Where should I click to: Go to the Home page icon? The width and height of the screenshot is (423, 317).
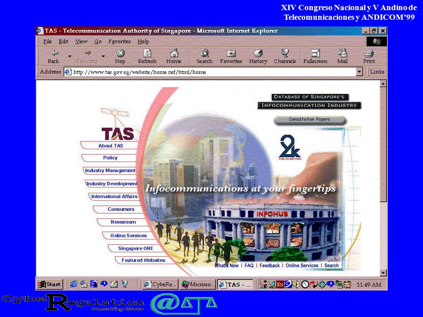coord(174,56)
